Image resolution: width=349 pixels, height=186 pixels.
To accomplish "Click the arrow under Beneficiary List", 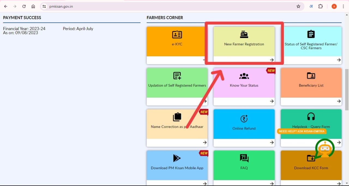I will [339, 101].
